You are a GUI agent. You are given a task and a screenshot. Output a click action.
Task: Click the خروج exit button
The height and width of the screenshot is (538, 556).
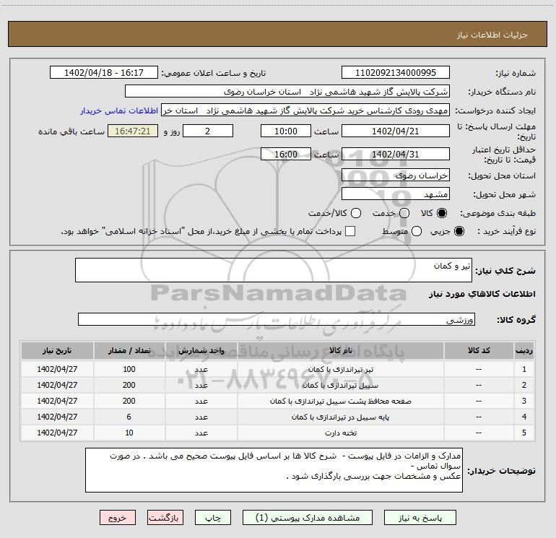pyautogui.click(x=118, y=518)
